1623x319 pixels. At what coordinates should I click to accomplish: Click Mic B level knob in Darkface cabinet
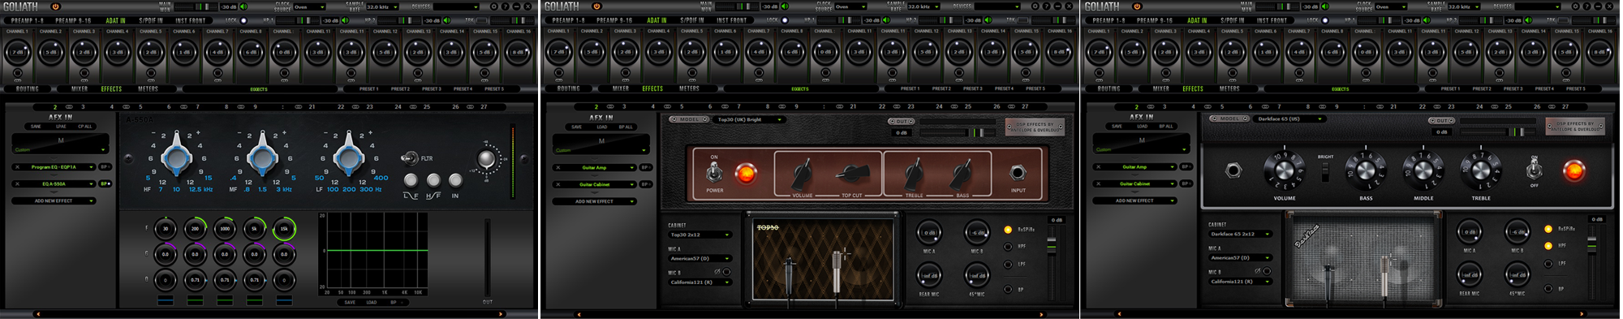click(x=1517, y=232)
